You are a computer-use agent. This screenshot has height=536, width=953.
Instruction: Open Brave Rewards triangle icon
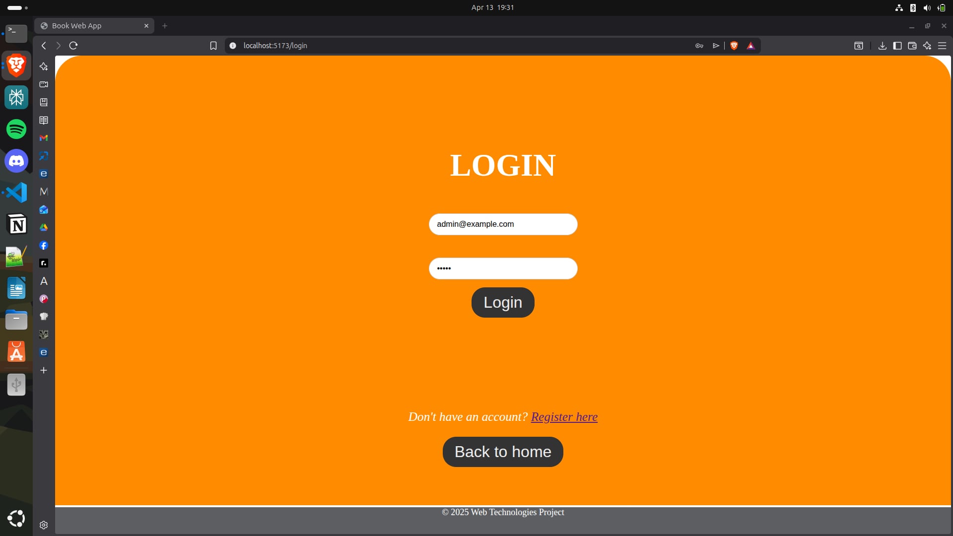[x=750, y=46]
